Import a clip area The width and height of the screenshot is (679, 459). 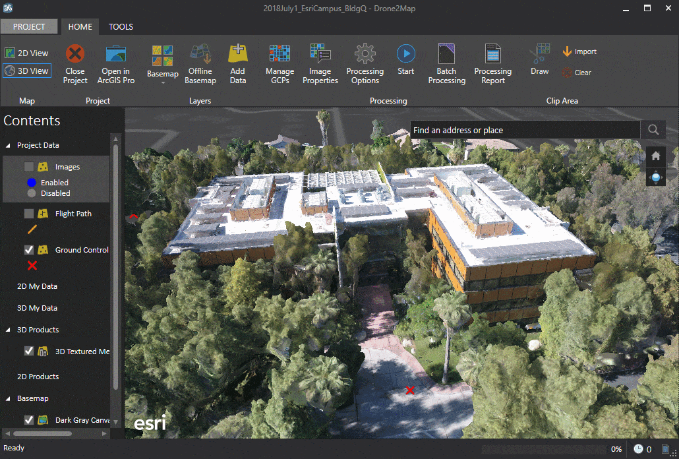(579, 51)
